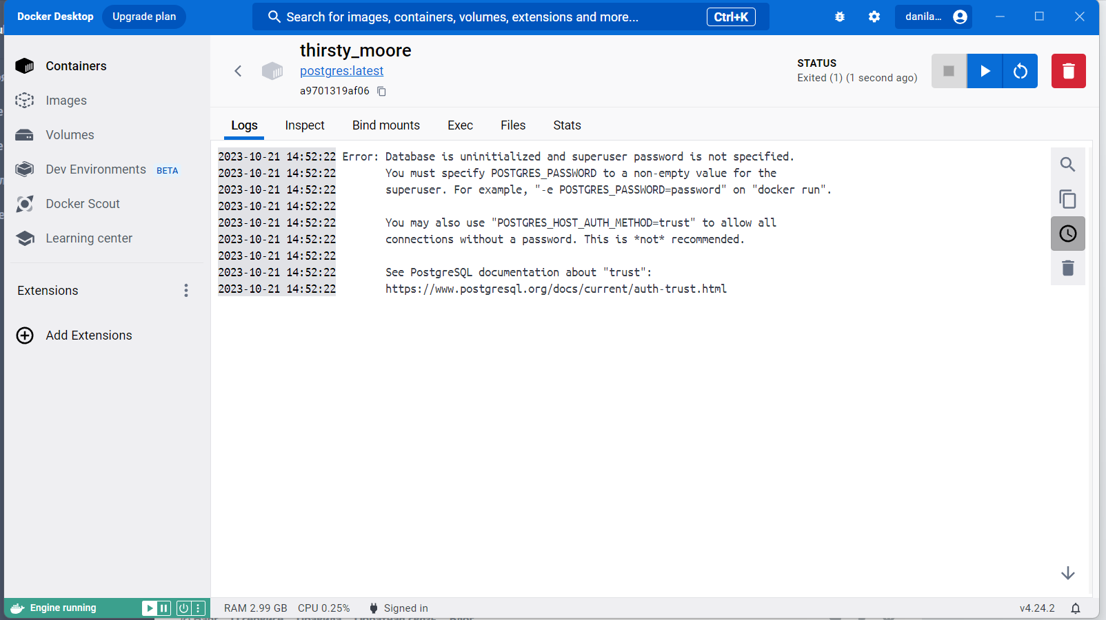The width and height of the screenshot is (1106, 620).
Task: Click the Extensions heading
Action: [48, 291]
